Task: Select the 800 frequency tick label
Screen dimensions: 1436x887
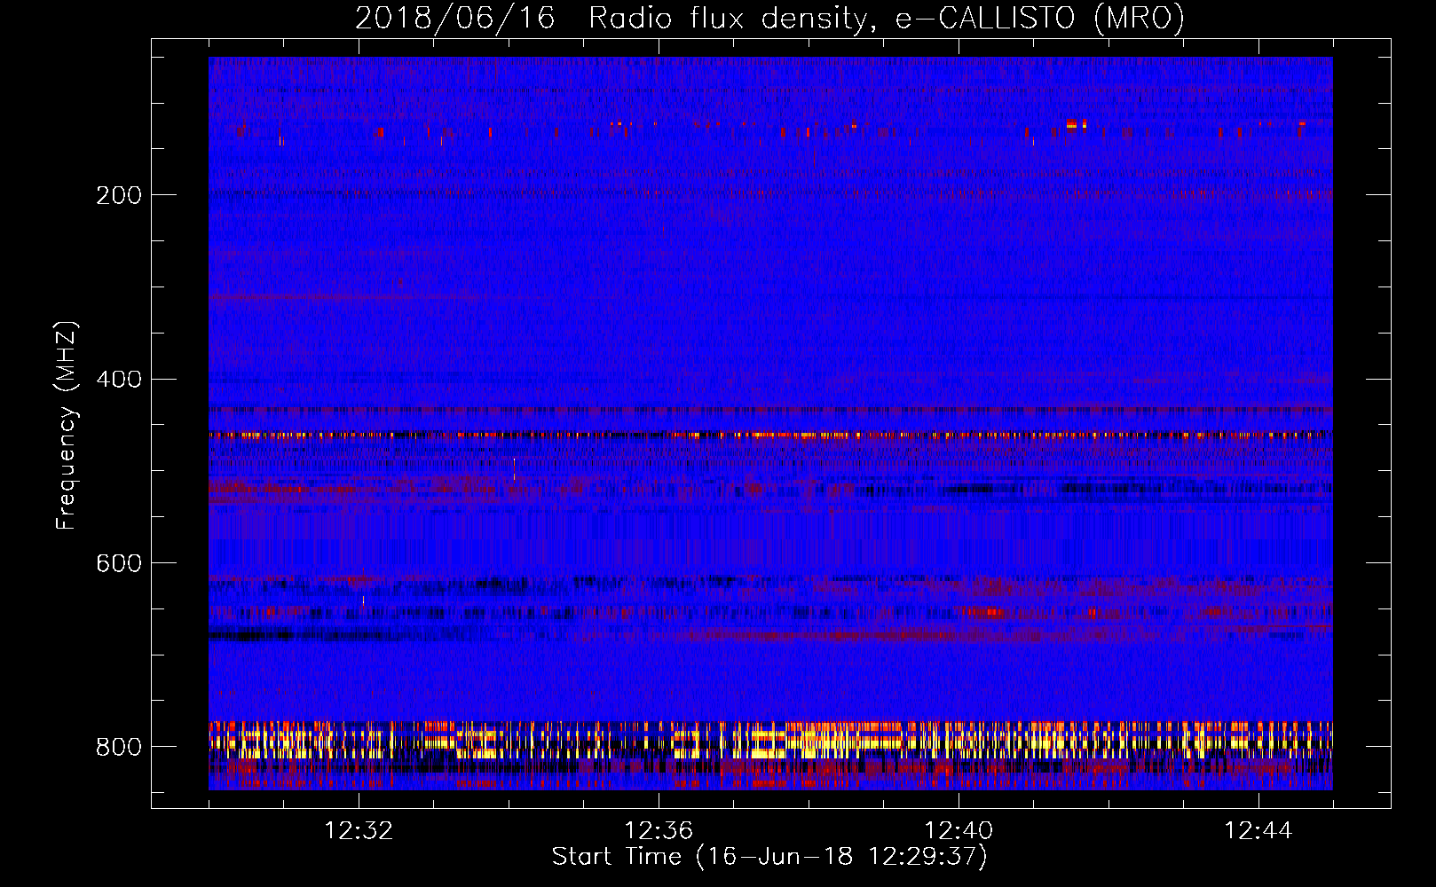Action: click(x=119, y=748)
